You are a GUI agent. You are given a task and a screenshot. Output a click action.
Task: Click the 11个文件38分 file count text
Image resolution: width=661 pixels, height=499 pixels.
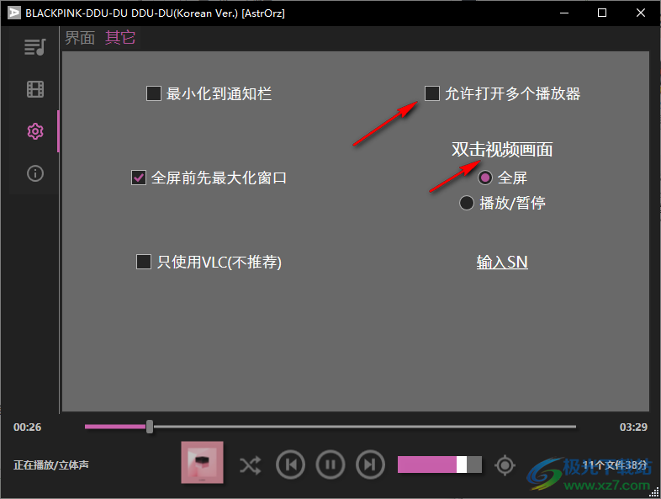click(x=615, y=464)
